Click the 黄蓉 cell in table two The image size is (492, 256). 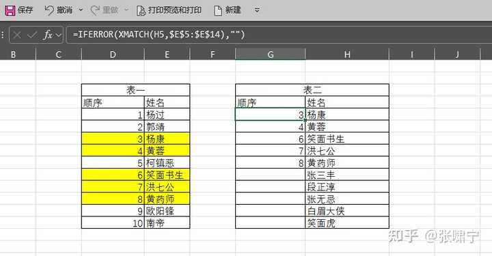point(347,126)
